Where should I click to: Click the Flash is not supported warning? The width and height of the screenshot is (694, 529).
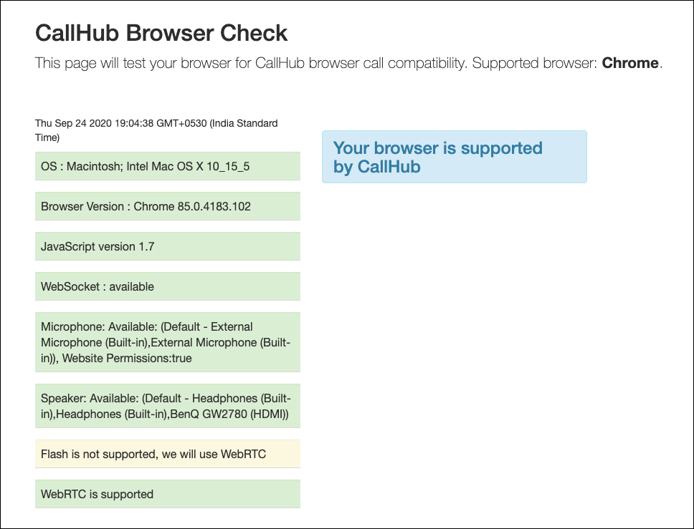(168, 454)
